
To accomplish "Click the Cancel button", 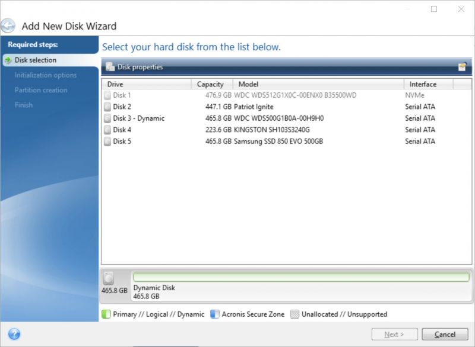I will [x=445, y=335].
